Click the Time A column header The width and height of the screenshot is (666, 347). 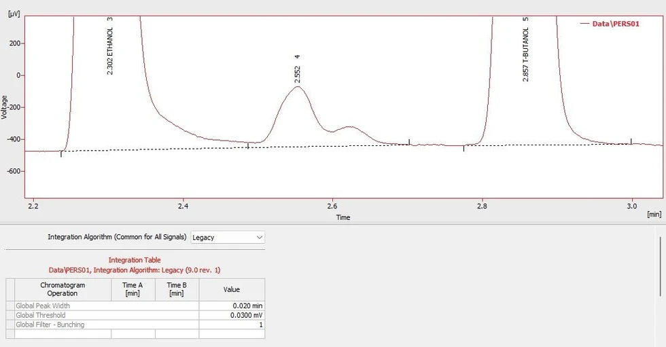(133, 289)
